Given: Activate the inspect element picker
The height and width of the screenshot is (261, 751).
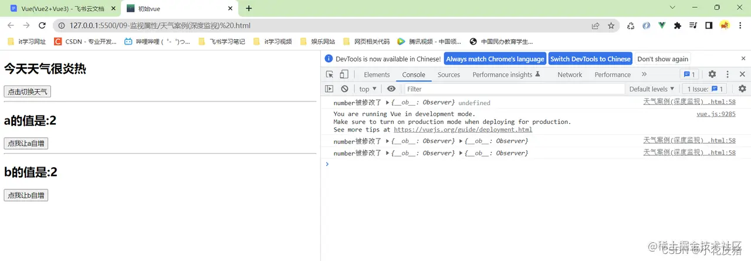Looking at the screenshot, I should [x=330, y=74].
